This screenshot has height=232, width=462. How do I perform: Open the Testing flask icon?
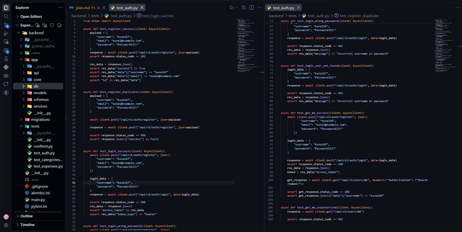(6, 58)
